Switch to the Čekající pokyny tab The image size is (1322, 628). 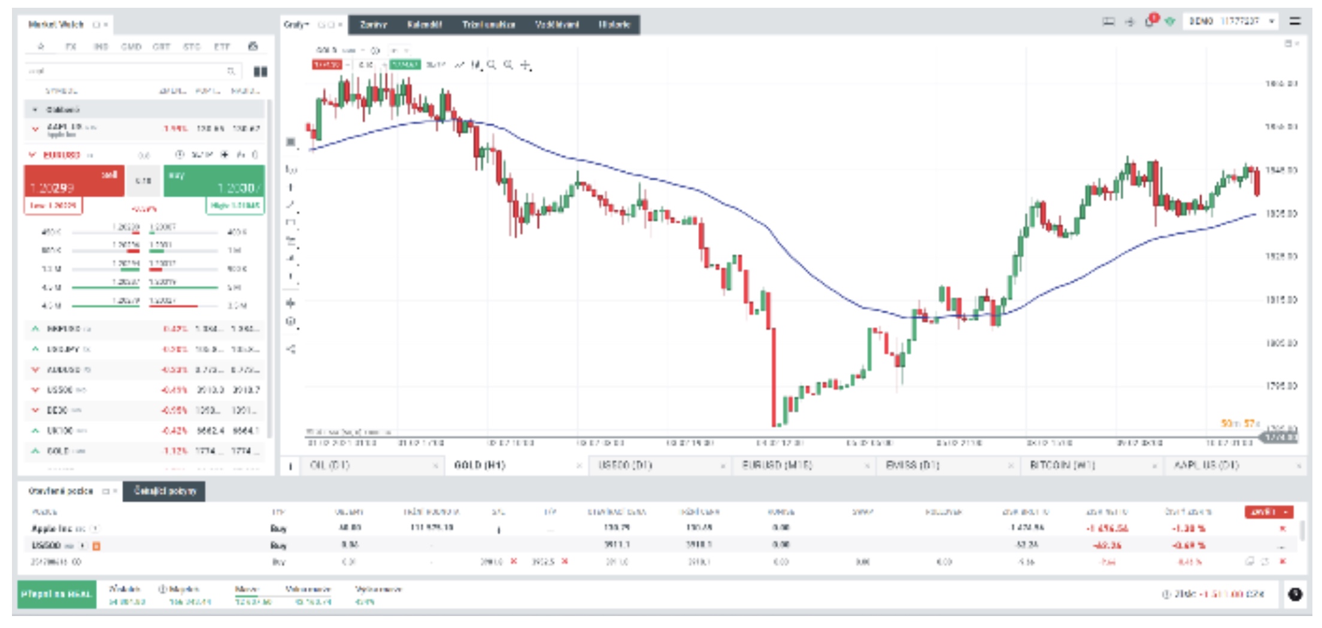coord(165,491)
